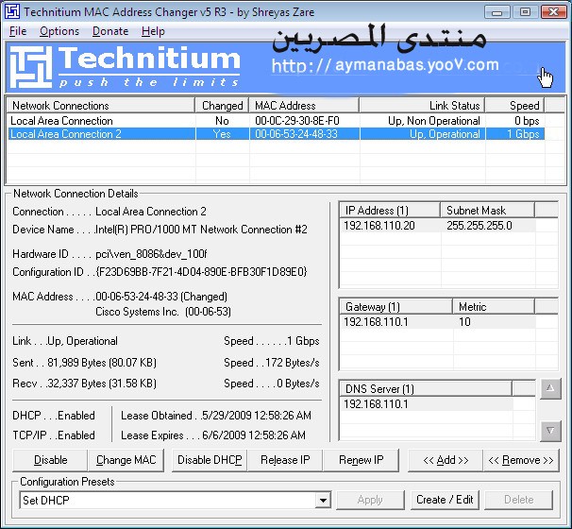Open the Help menu

(x=153, y=31)
